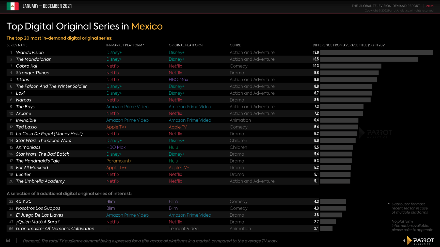The image size is (440, 247).
Task: Click the 'Distributor for most recent season' footnote
Action: pos(410,208)
